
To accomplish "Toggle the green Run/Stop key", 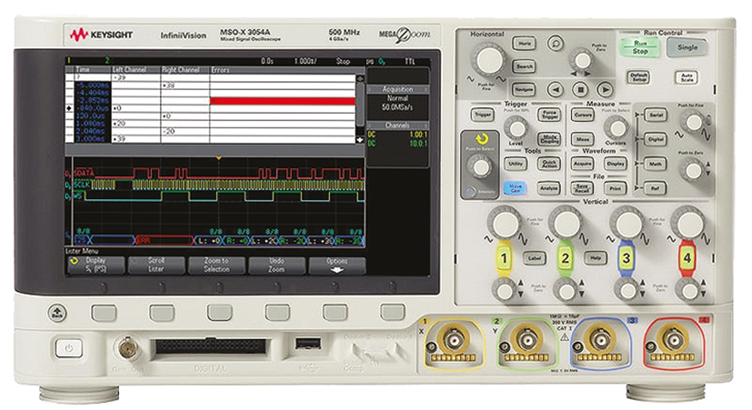I will pyautogui.click(x=640, y=48).
